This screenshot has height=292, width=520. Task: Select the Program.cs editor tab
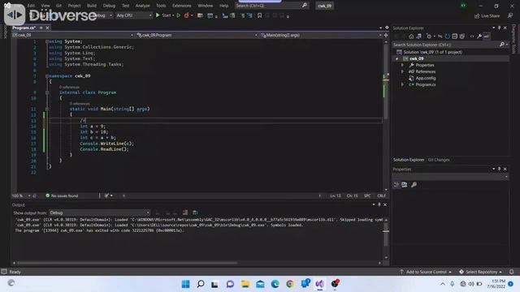point(24,28)
